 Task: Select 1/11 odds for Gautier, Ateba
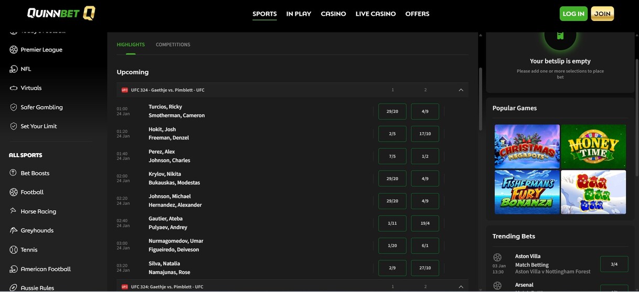[392, 223]
